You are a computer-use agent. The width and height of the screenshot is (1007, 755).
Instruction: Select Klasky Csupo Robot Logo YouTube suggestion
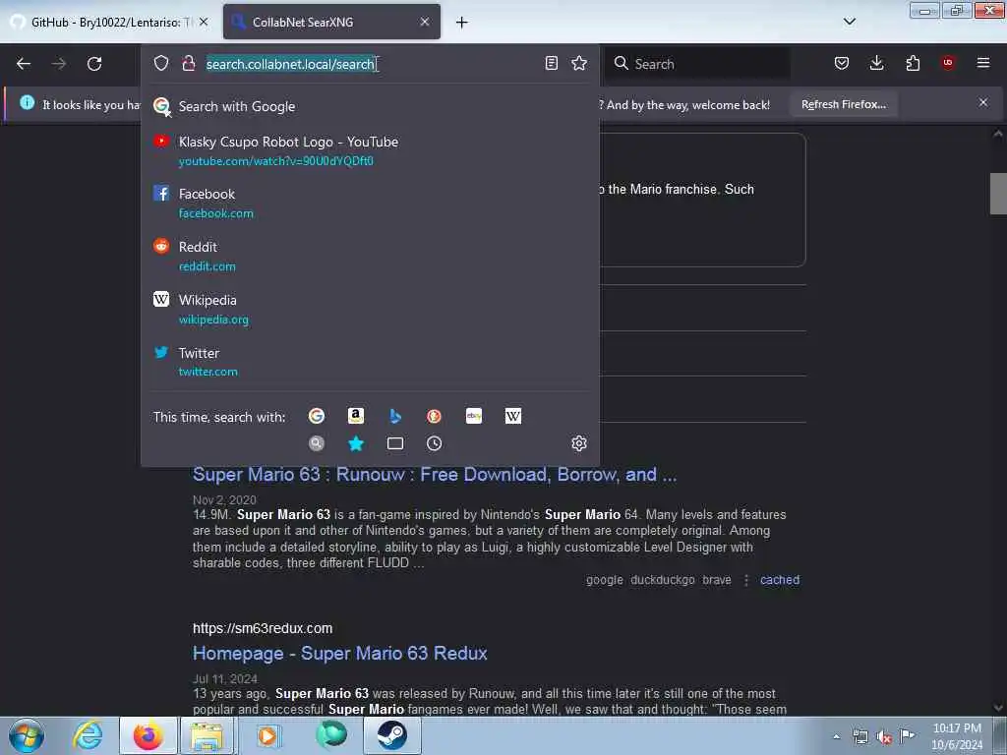370,150
